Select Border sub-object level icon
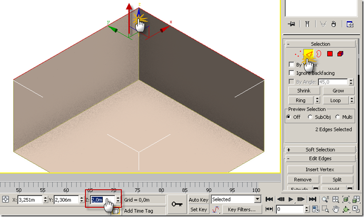The width and height of the screenshot is (364, 217). (x=319, y=54)
